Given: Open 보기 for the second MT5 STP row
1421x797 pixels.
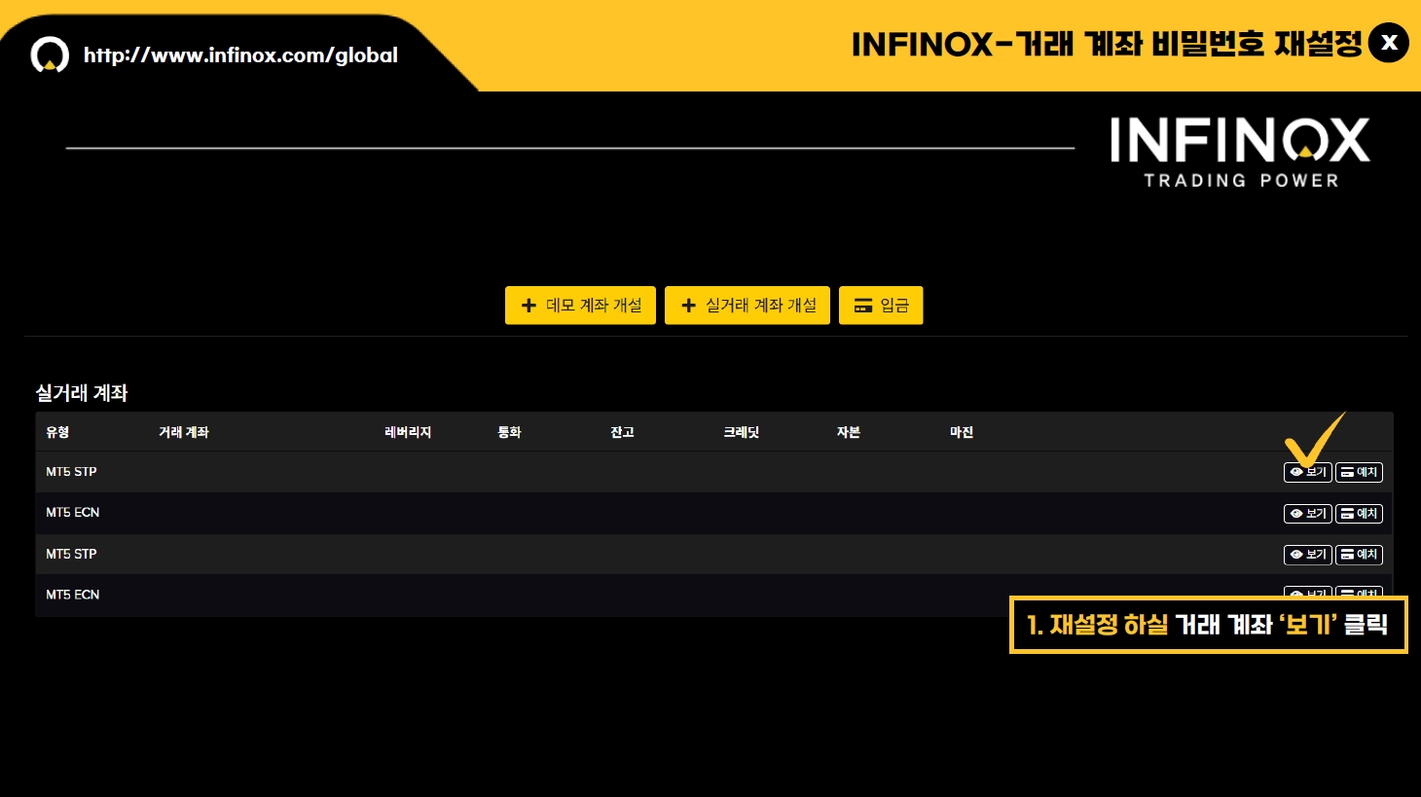Looking at the screenshot, I should click(1308, 555).
